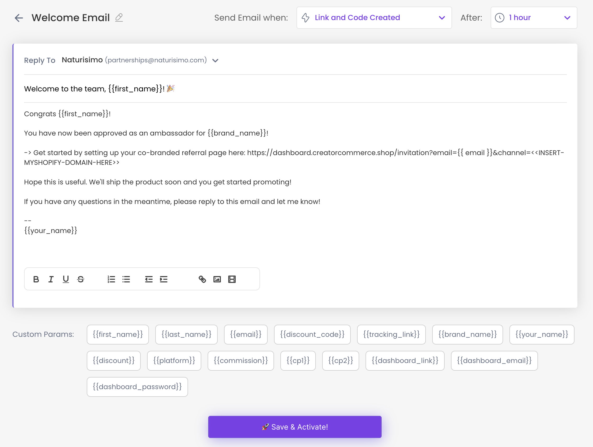Toggle italic formatting

pos(51,279)
